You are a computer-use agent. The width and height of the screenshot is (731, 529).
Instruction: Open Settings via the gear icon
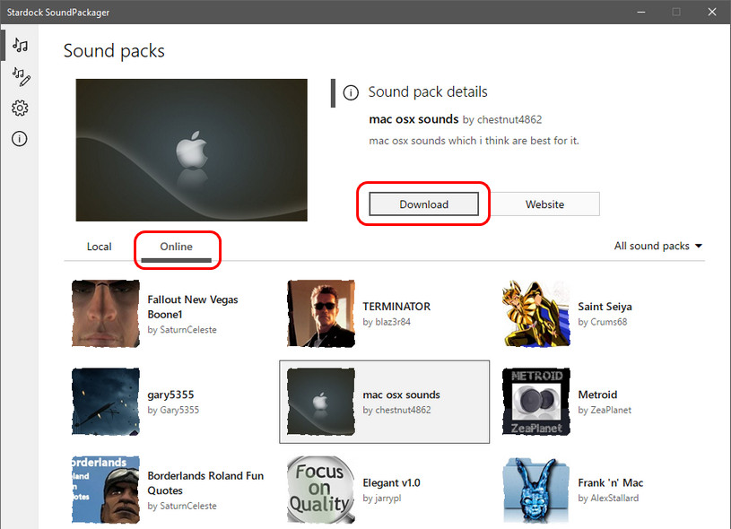(20, 108)
